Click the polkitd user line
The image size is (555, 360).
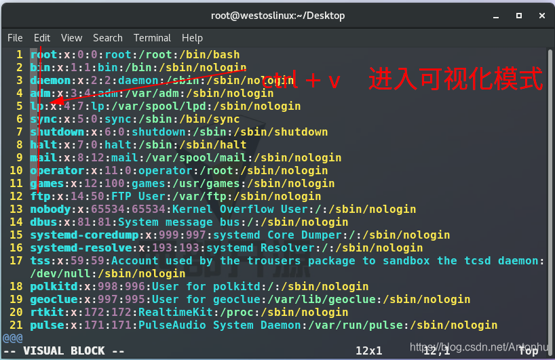[199, 287]
